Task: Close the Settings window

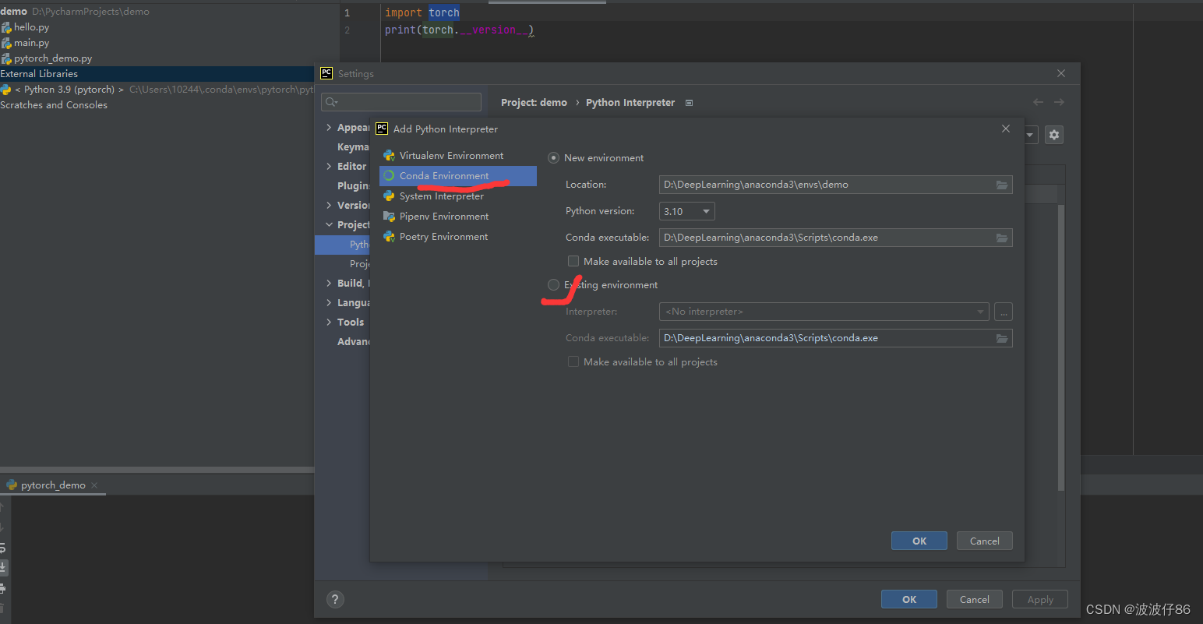Action: pos(1061,73)
